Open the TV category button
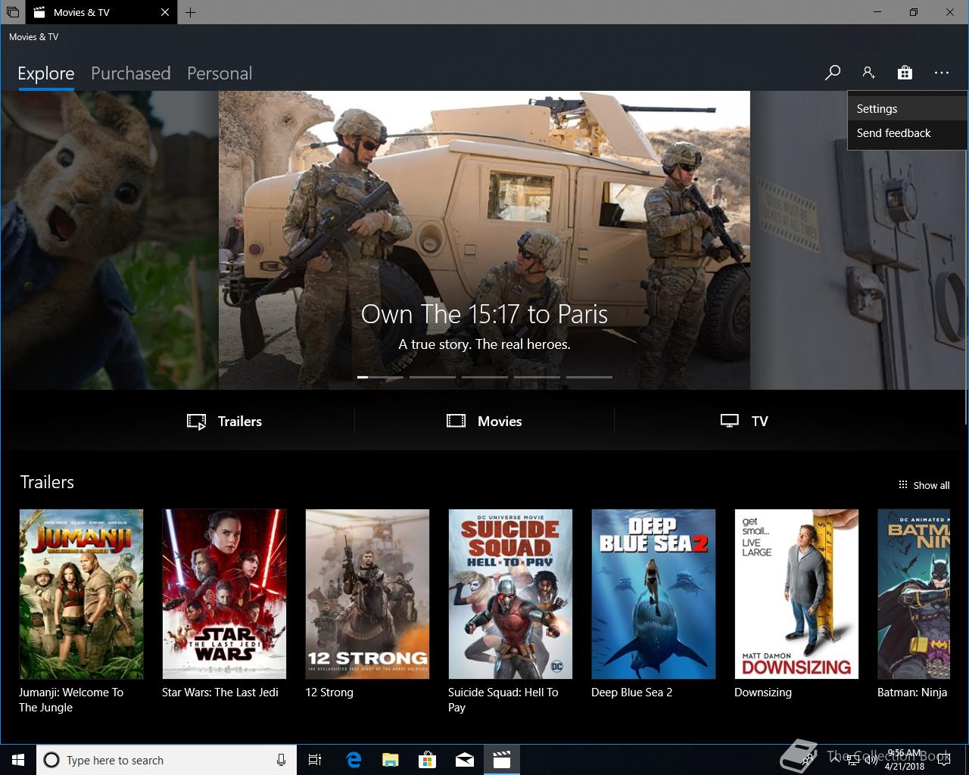This screenshot has width=969, height=775. click(x=744, y=421)
